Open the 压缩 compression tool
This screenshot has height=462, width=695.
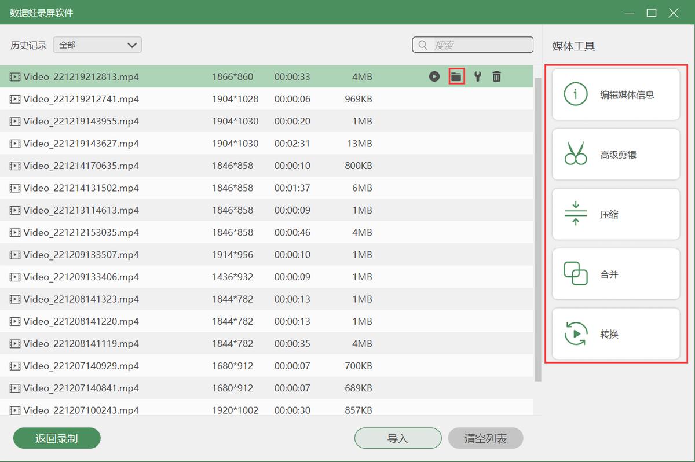615,214
